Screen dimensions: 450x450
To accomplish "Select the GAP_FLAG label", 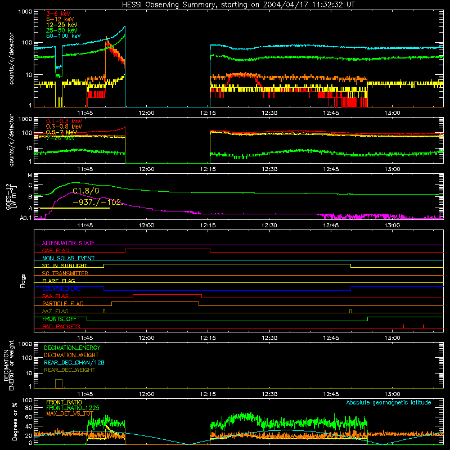I will coord(55,250).
